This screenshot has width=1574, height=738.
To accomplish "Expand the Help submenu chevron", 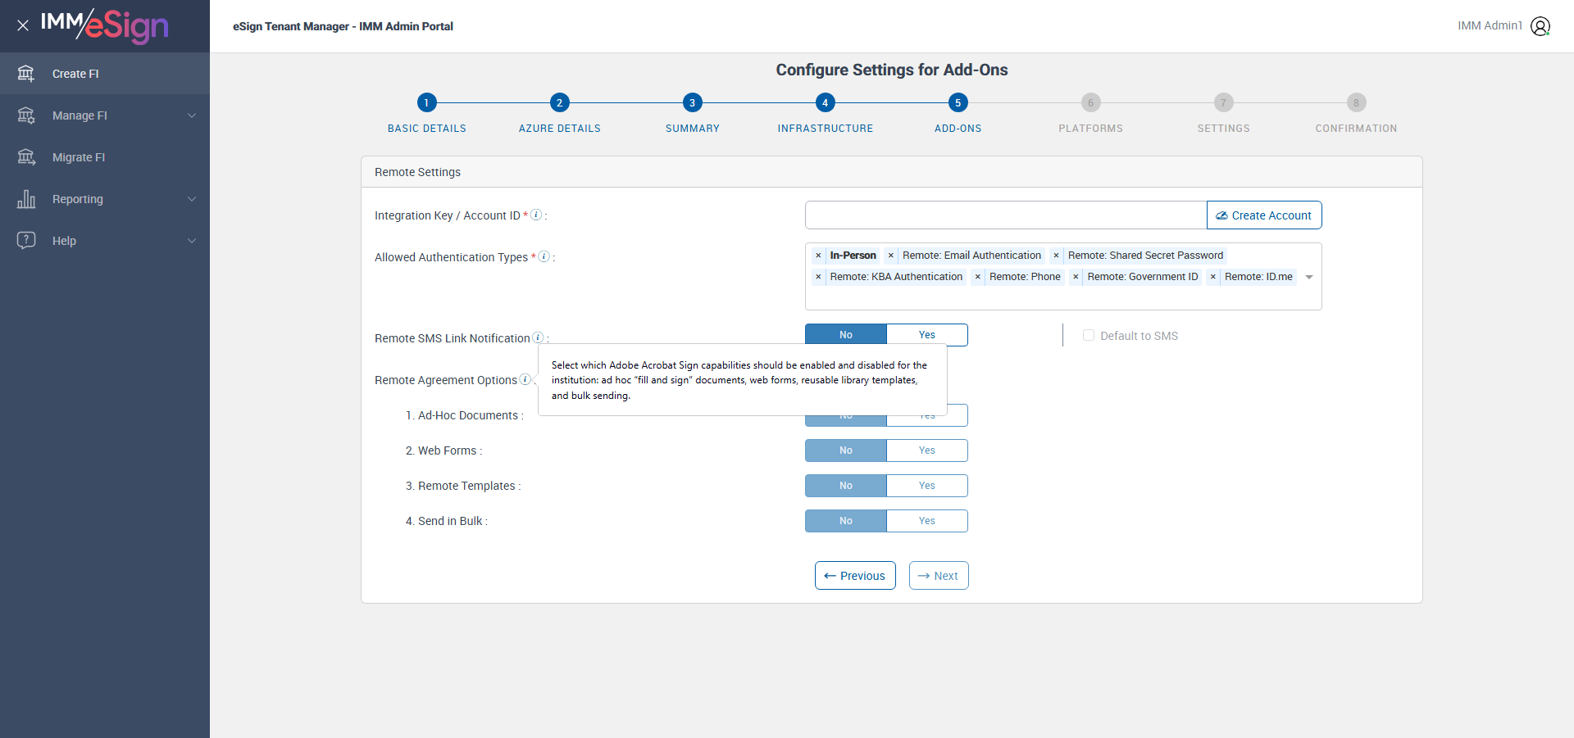I will pos(192,241).
